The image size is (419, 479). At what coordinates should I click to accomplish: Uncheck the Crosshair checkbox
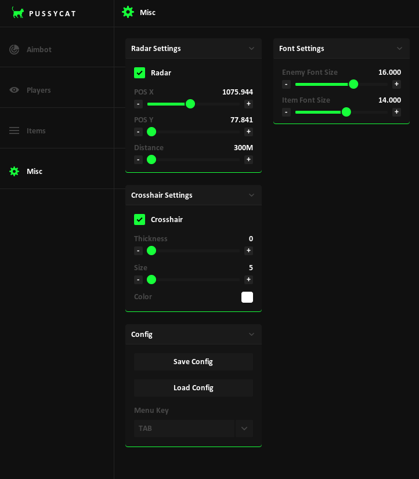point(139,219)
